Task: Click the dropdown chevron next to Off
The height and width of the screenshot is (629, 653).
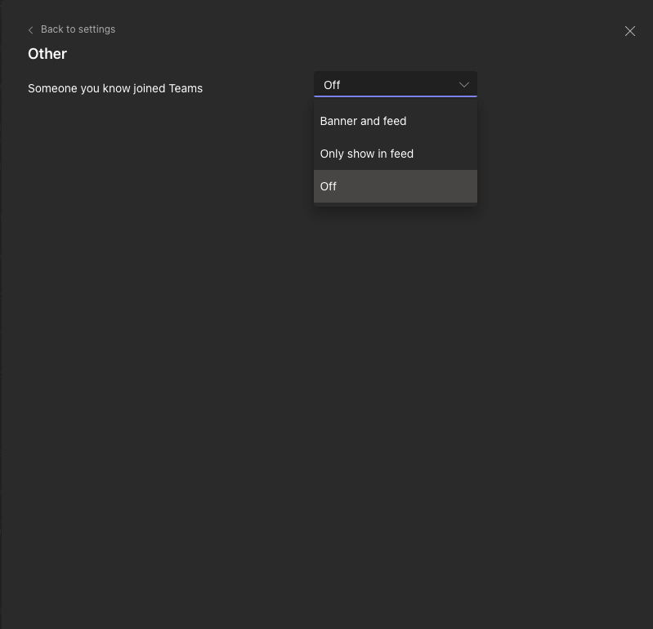Action: [464, 85]
